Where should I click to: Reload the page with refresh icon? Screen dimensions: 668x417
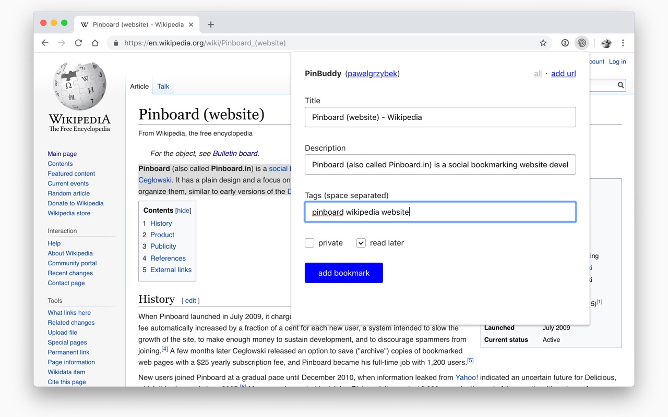pos(78,43)
